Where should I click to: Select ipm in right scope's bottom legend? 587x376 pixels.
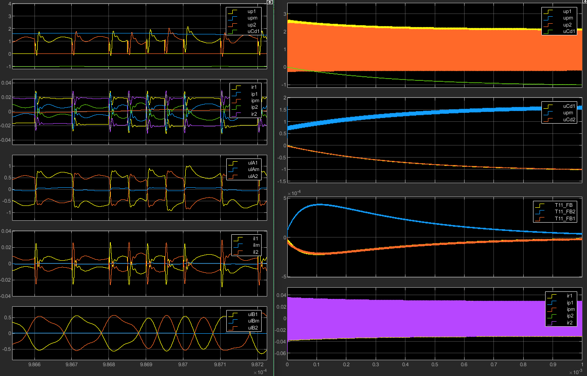click(x=572, y=309)
